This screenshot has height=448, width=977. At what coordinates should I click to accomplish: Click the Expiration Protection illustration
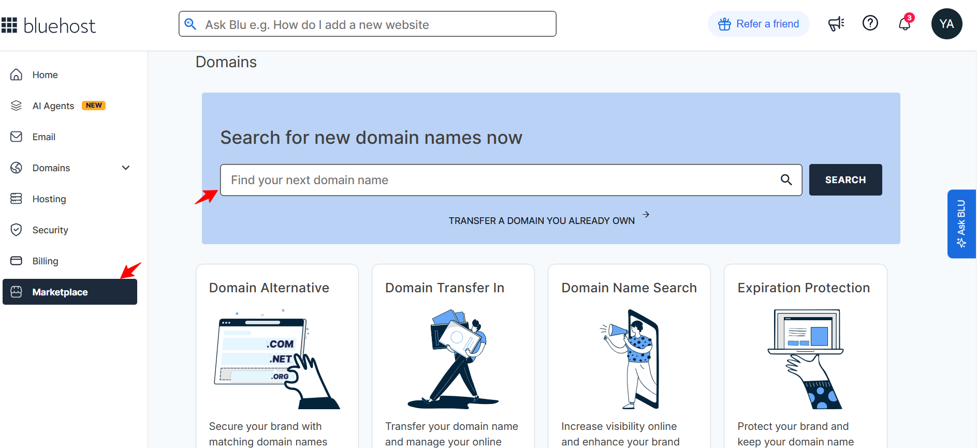point(806,359)
